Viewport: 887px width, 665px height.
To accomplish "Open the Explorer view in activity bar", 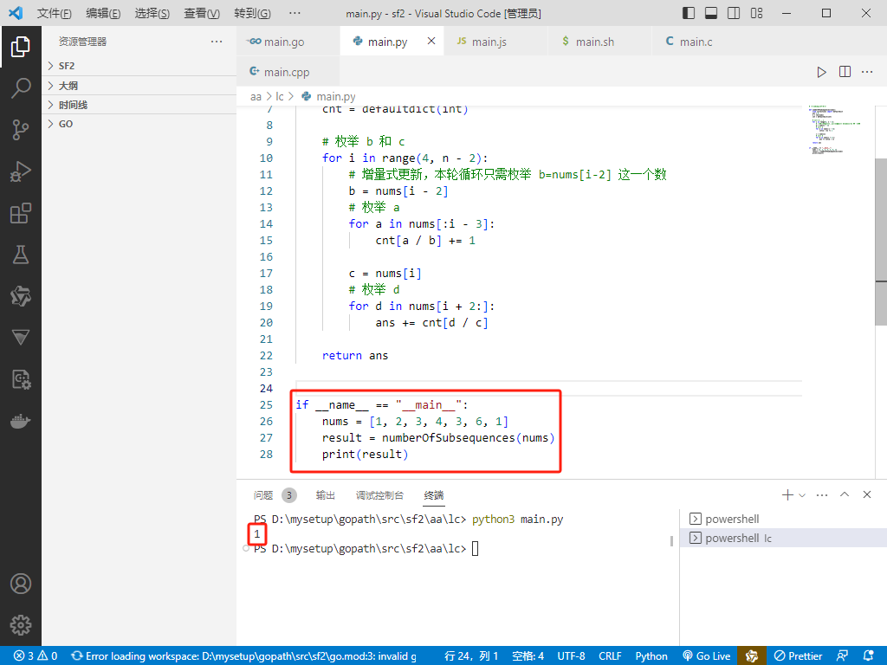I will pyautogui.click(x=21, y=47).
